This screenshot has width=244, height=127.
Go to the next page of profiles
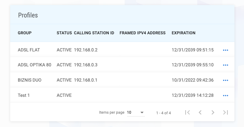(x=213, y=112)
